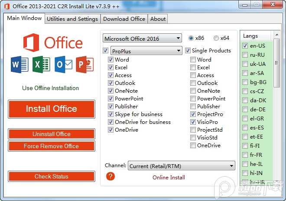Viewport: 286px width, 201px height.
Task: Uncheck Skype for business
Action: point(110,114)
